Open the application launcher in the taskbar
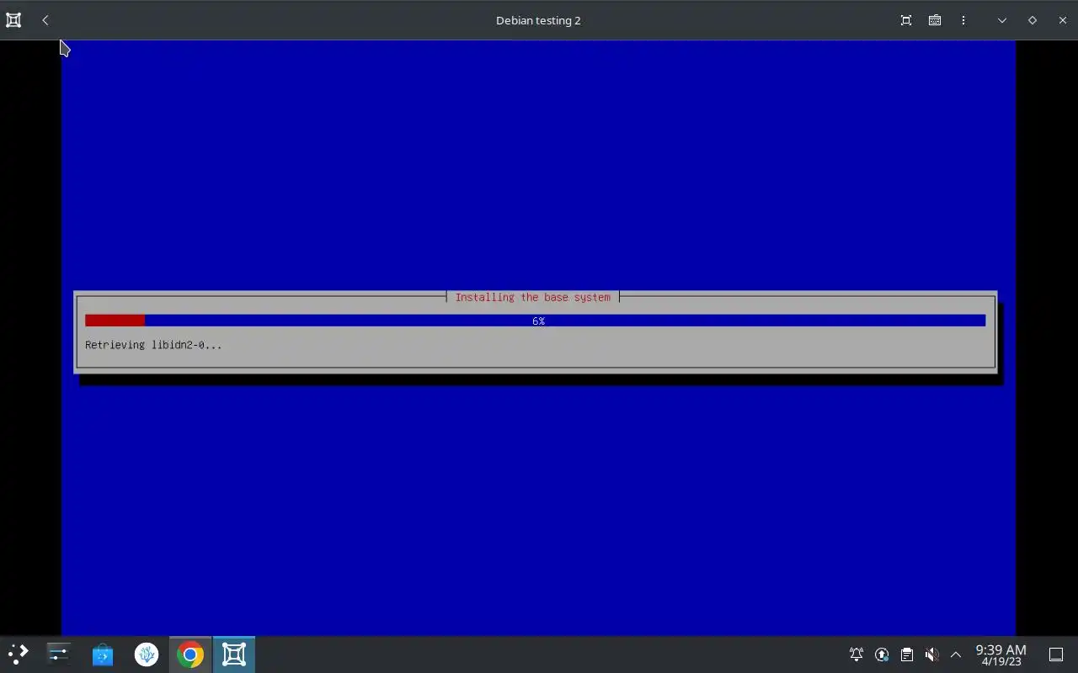This screenshot has height=673, width=1078. [x=18, y=654]
